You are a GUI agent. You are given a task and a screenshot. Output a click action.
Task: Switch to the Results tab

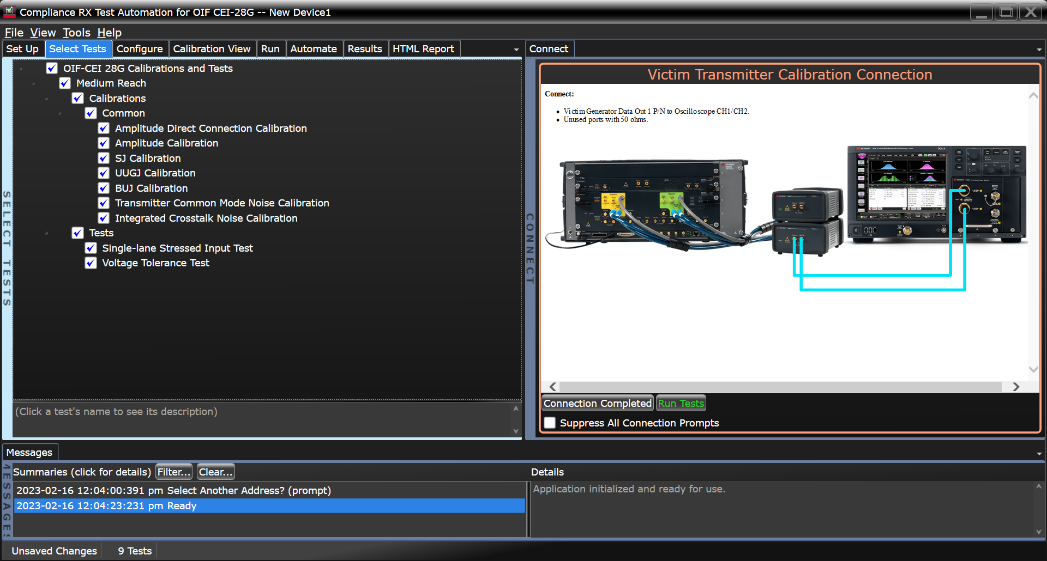tap(365, 48)
